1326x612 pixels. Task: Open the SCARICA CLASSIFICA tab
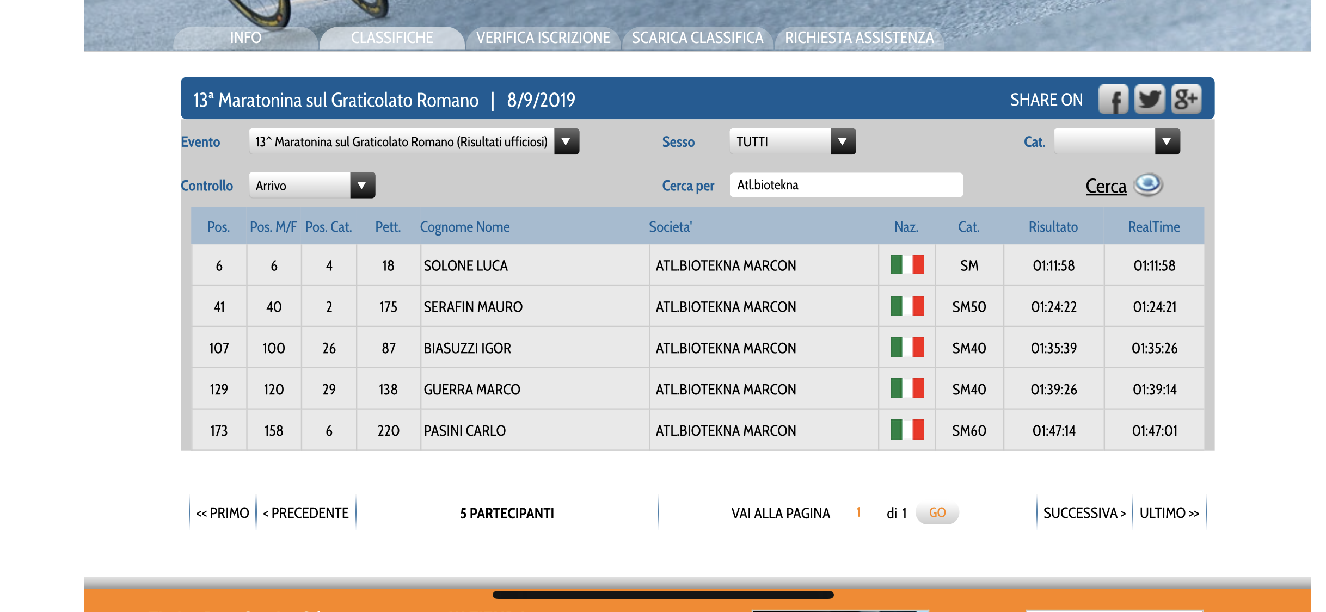click(697, 38)
